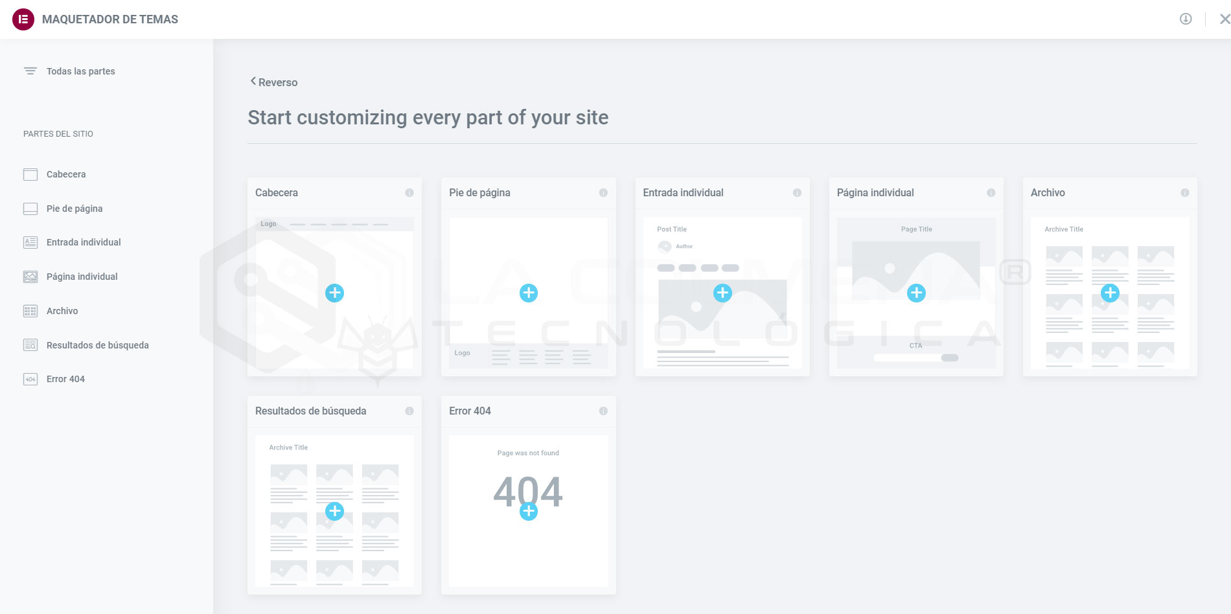The width and height of the screenshot is (1231, 614).
Task: Open Cabecera in the sidebar
Action: click(x=65, y=174)
